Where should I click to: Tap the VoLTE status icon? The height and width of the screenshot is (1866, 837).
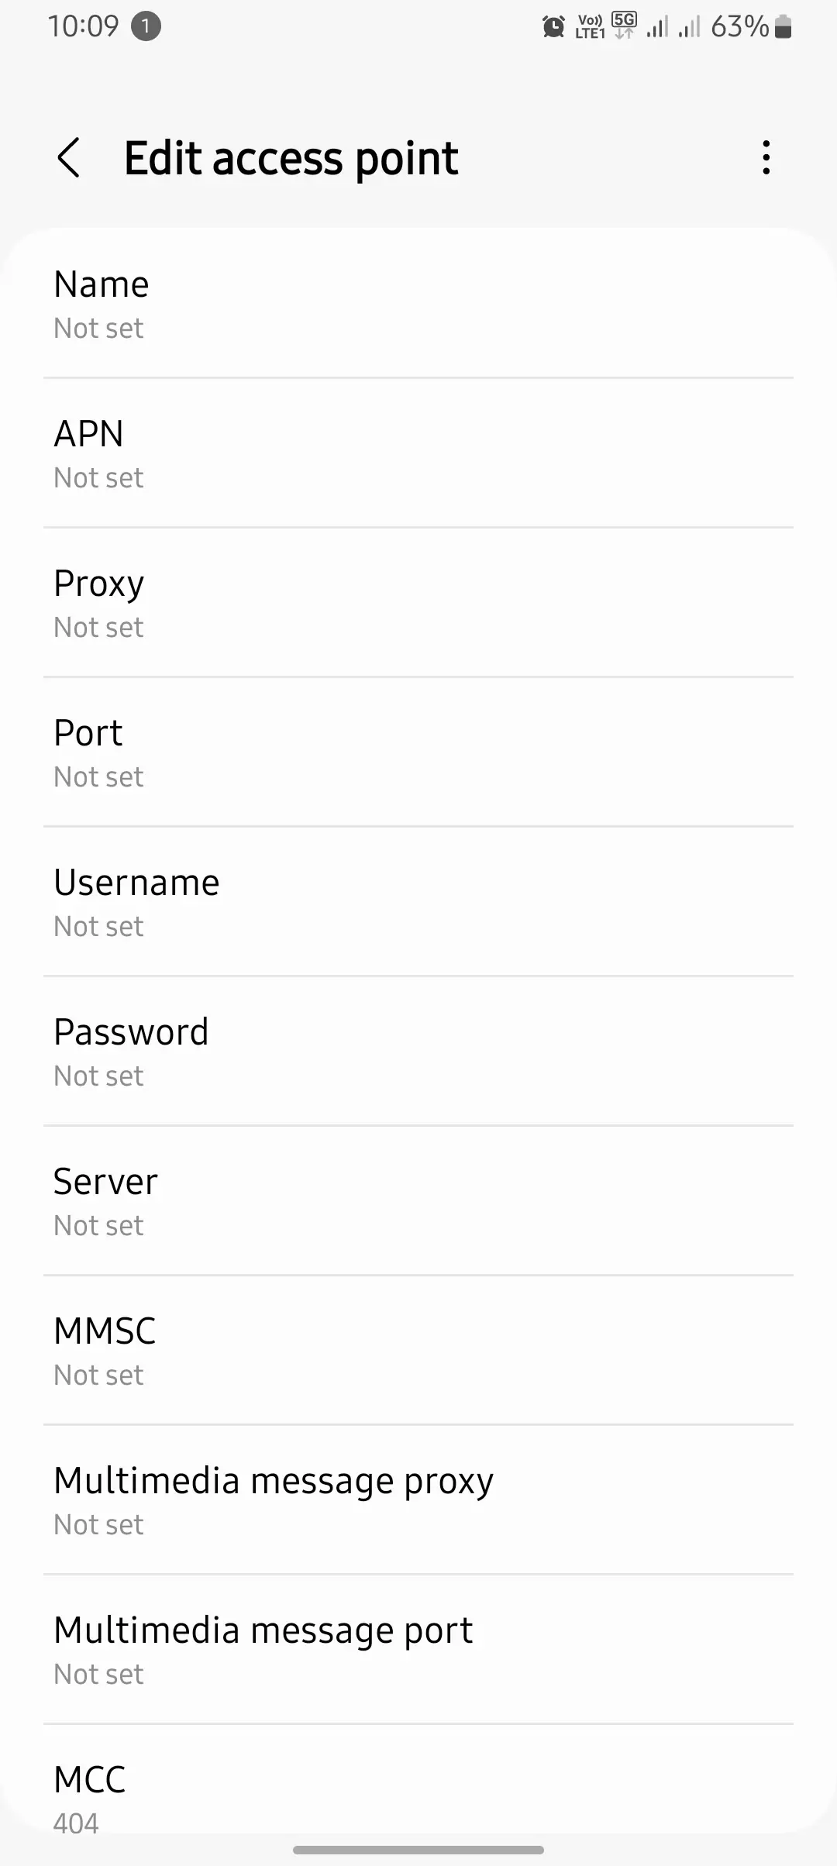point(590,27)
